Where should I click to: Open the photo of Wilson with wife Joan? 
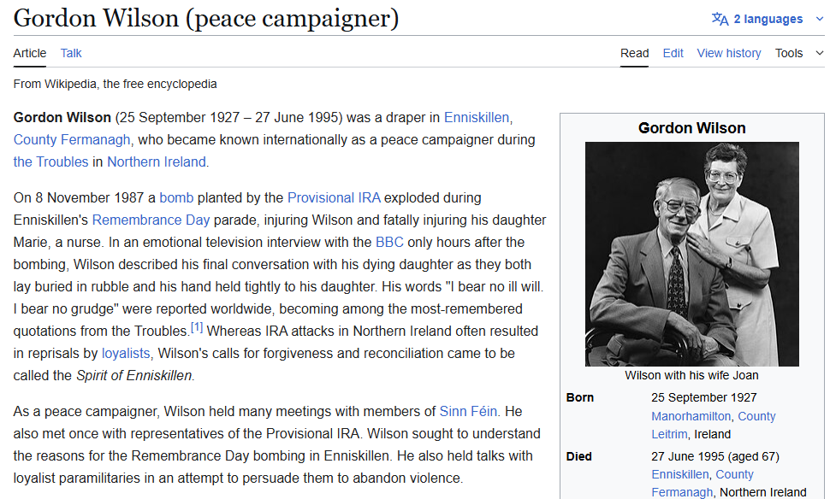(692, 254)
